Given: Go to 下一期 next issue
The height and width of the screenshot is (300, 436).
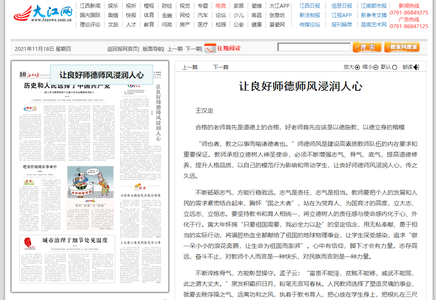Looking at the screenshot, I should 193,49.
